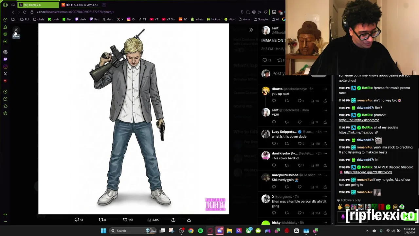
Task: Open the Windows Start menu
Action: pos(103,231)
